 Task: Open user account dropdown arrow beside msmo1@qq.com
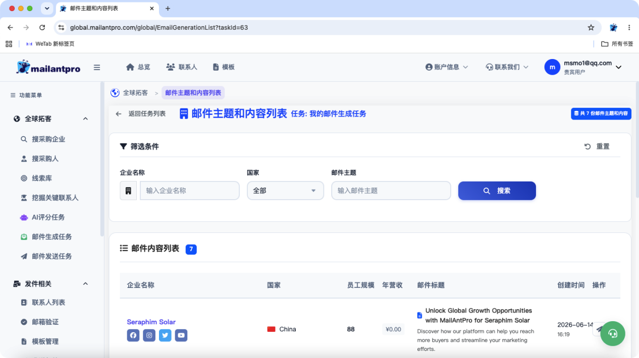(619, 67)
